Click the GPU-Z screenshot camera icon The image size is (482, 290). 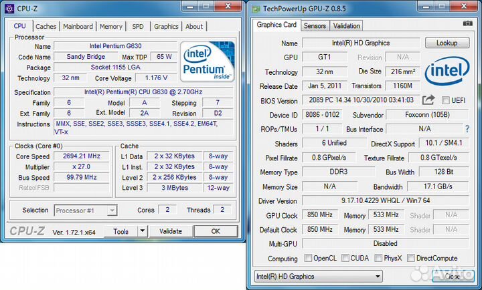coord(467,23)
